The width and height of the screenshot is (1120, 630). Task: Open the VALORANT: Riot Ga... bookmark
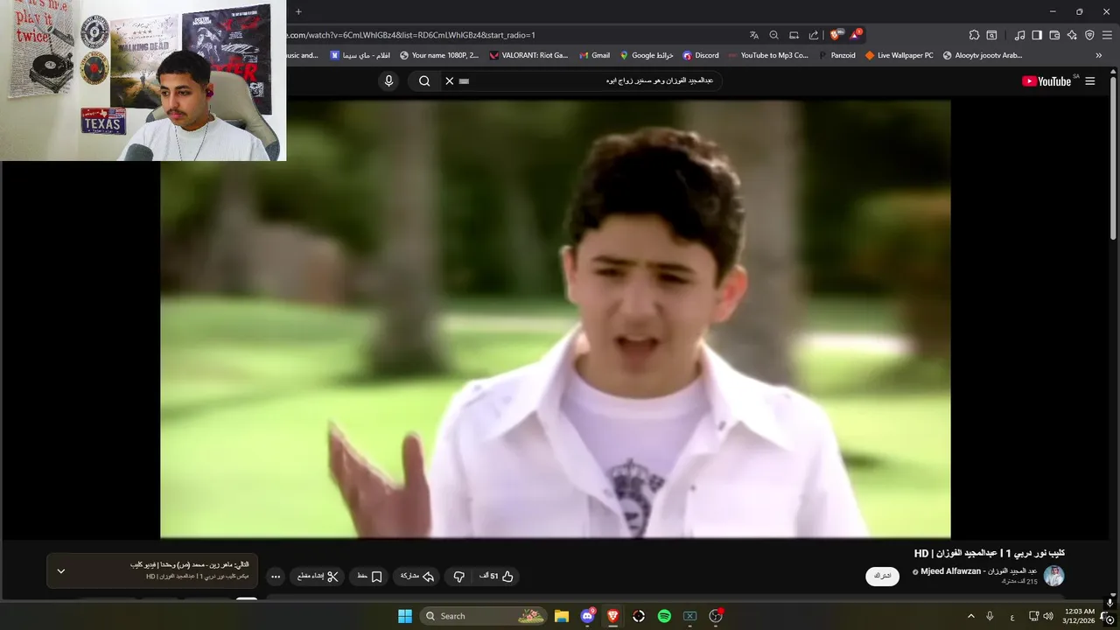pyautogui.click(x=528, y=55)
